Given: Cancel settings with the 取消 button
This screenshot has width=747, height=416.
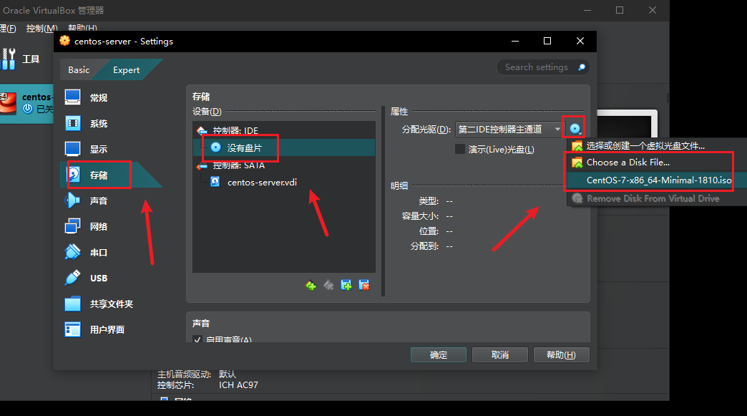Looking at the screenshot, I should [499, 355].
